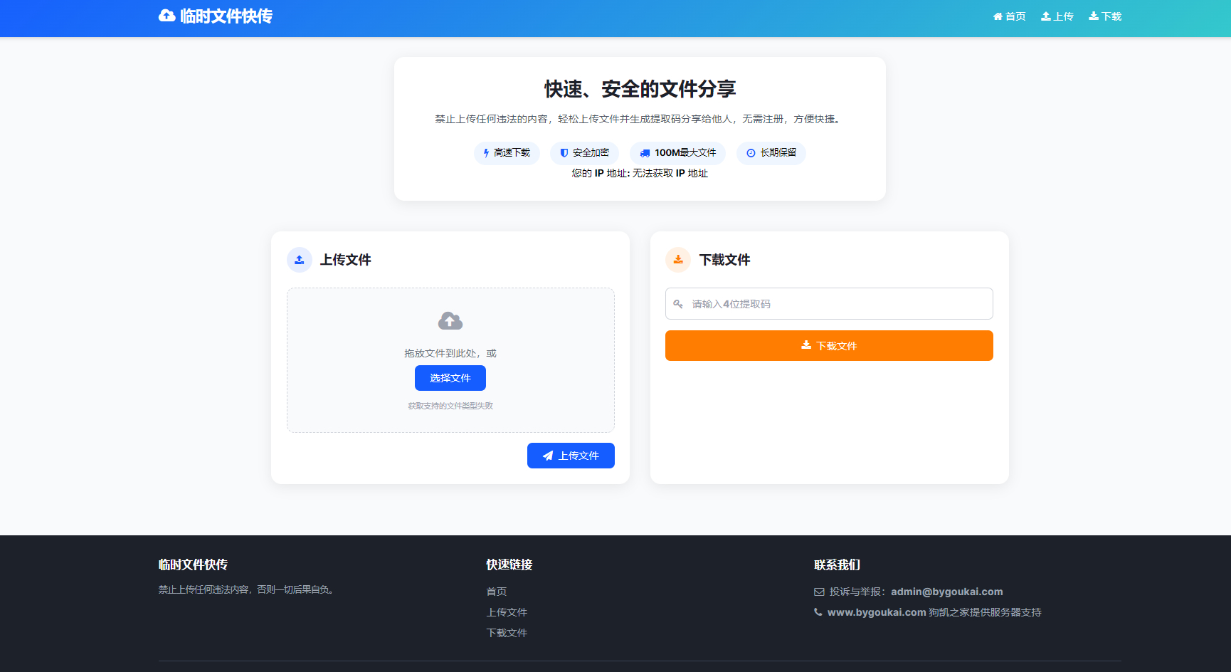Click the truck icon on 100M最大文件 badge

point(645,153)
